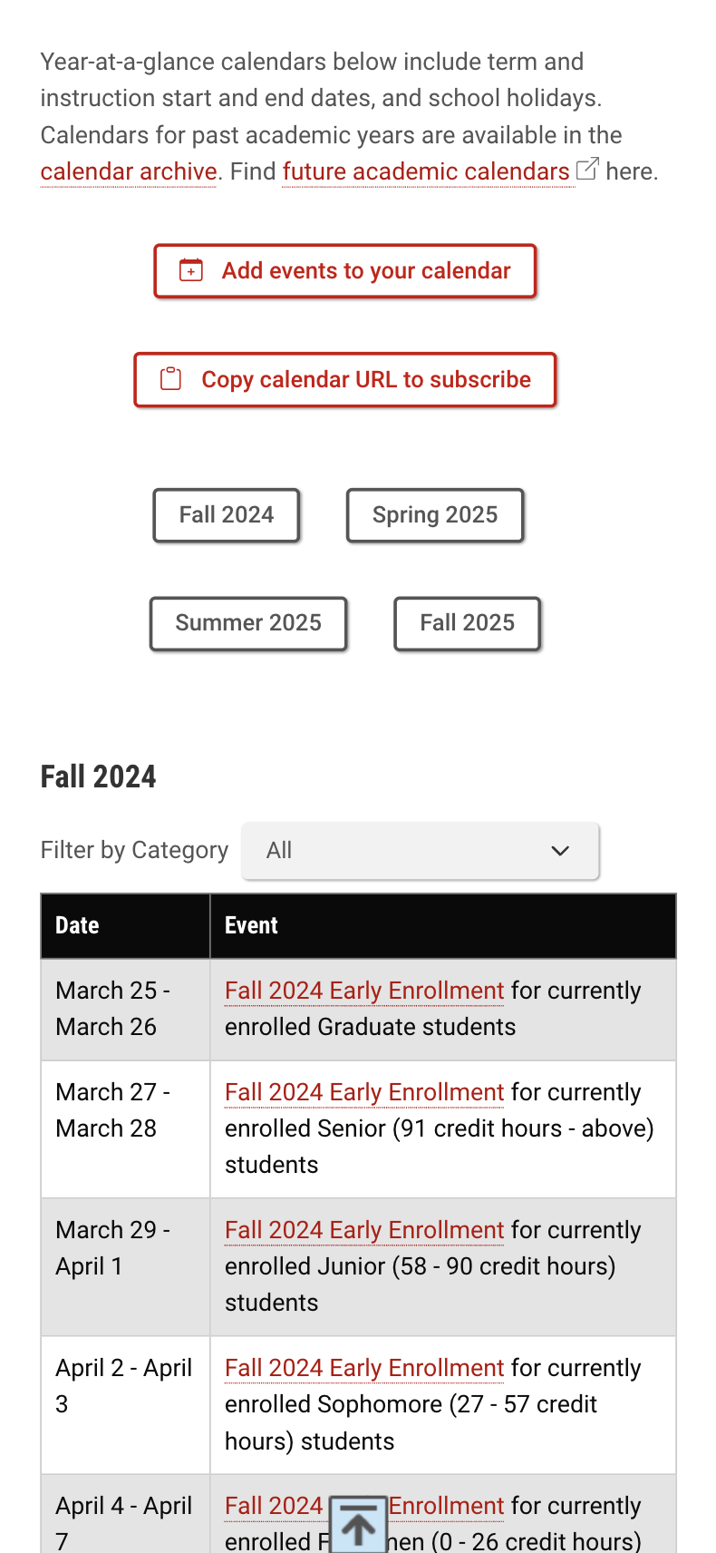Select the Fall 2025 button
Viewport: 716px width, 1553px height.
pyautogui.click(x=467, y=623)
